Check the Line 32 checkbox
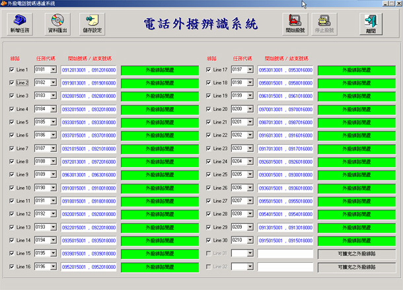403x290 pixels. pos(209,267)
